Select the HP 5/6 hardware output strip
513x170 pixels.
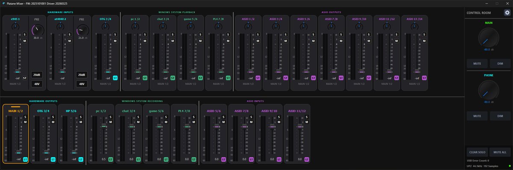[x=71, y=134]
